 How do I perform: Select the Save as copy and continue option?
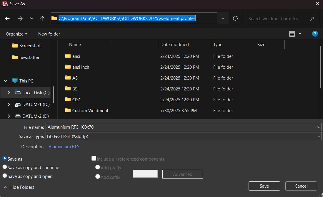pos(5,167)
